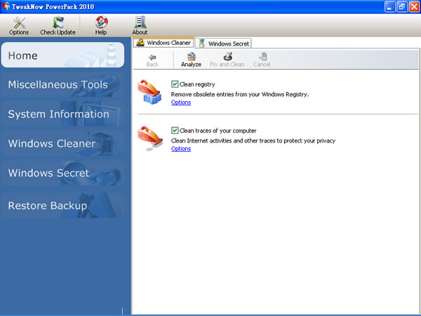
Task: Open Restore Backup in the sidebar
Action: click(62, 206)
